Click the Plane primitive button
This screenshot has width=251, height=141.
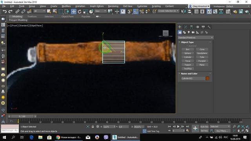pos(202,65)
